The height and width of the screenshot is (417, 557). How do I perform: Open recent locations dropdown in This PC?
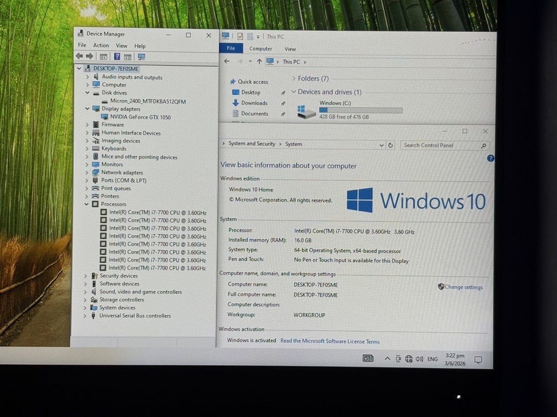pyautogui.click(x=250, y=61)
